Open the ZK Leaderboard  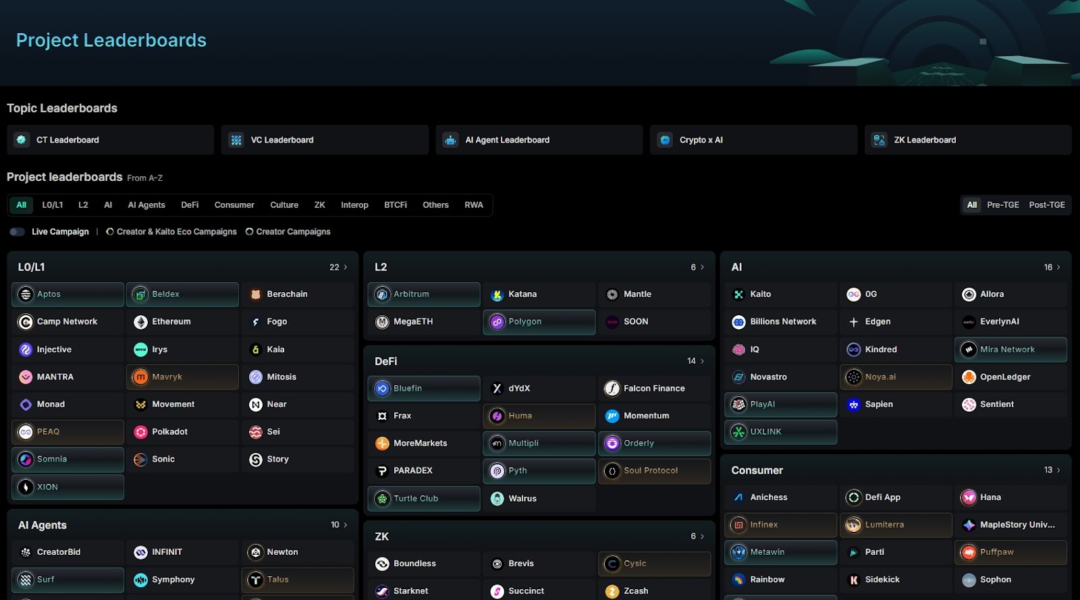coord(967,140)
